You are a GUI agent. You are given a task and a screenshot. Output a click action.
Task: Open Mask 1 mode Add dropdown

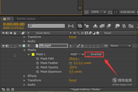(77, 54)
